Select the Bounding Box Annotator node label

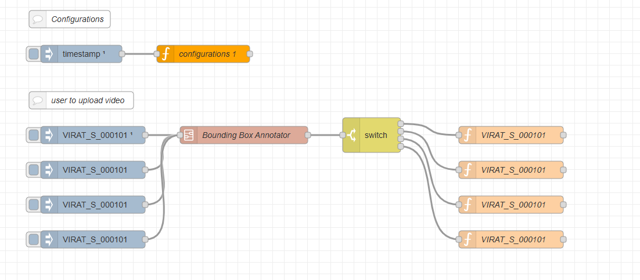pyautogui.click(x=246, y=135)
